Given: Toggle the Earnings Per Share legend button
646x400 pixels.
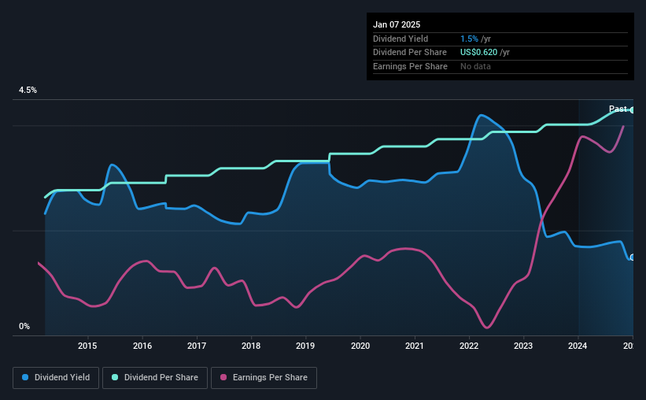Looking at the screenshot, I should tap(264, 378).
